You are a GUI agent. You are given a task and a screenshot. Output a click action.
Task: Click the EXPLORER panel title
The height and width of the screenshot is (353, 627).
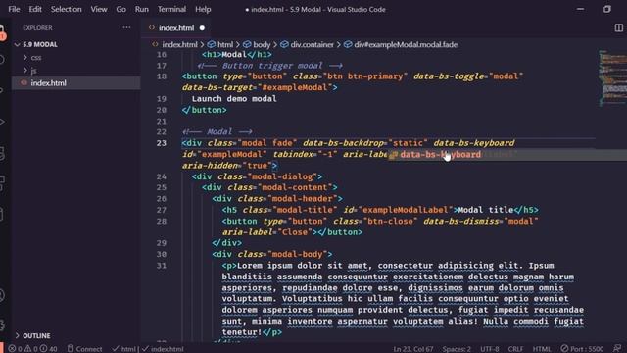point(37,28)
